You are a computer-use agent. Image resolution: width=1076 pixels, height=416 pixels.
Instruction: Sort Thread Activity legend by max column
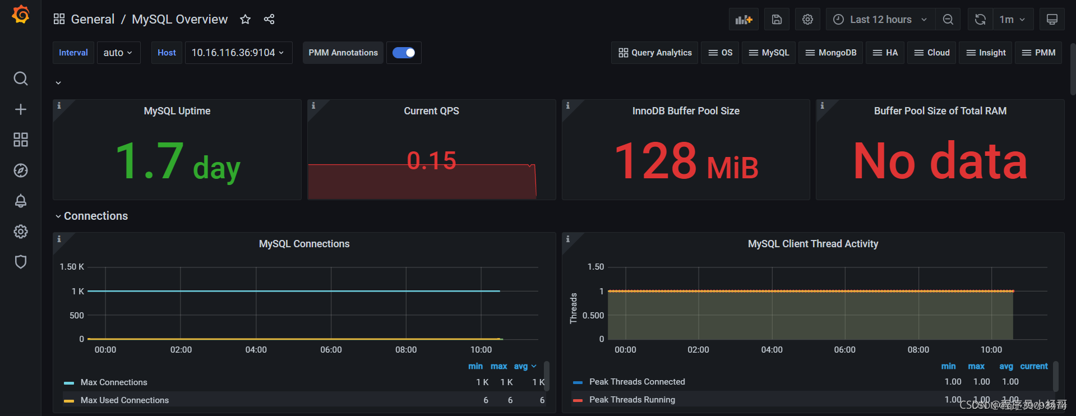976,366
